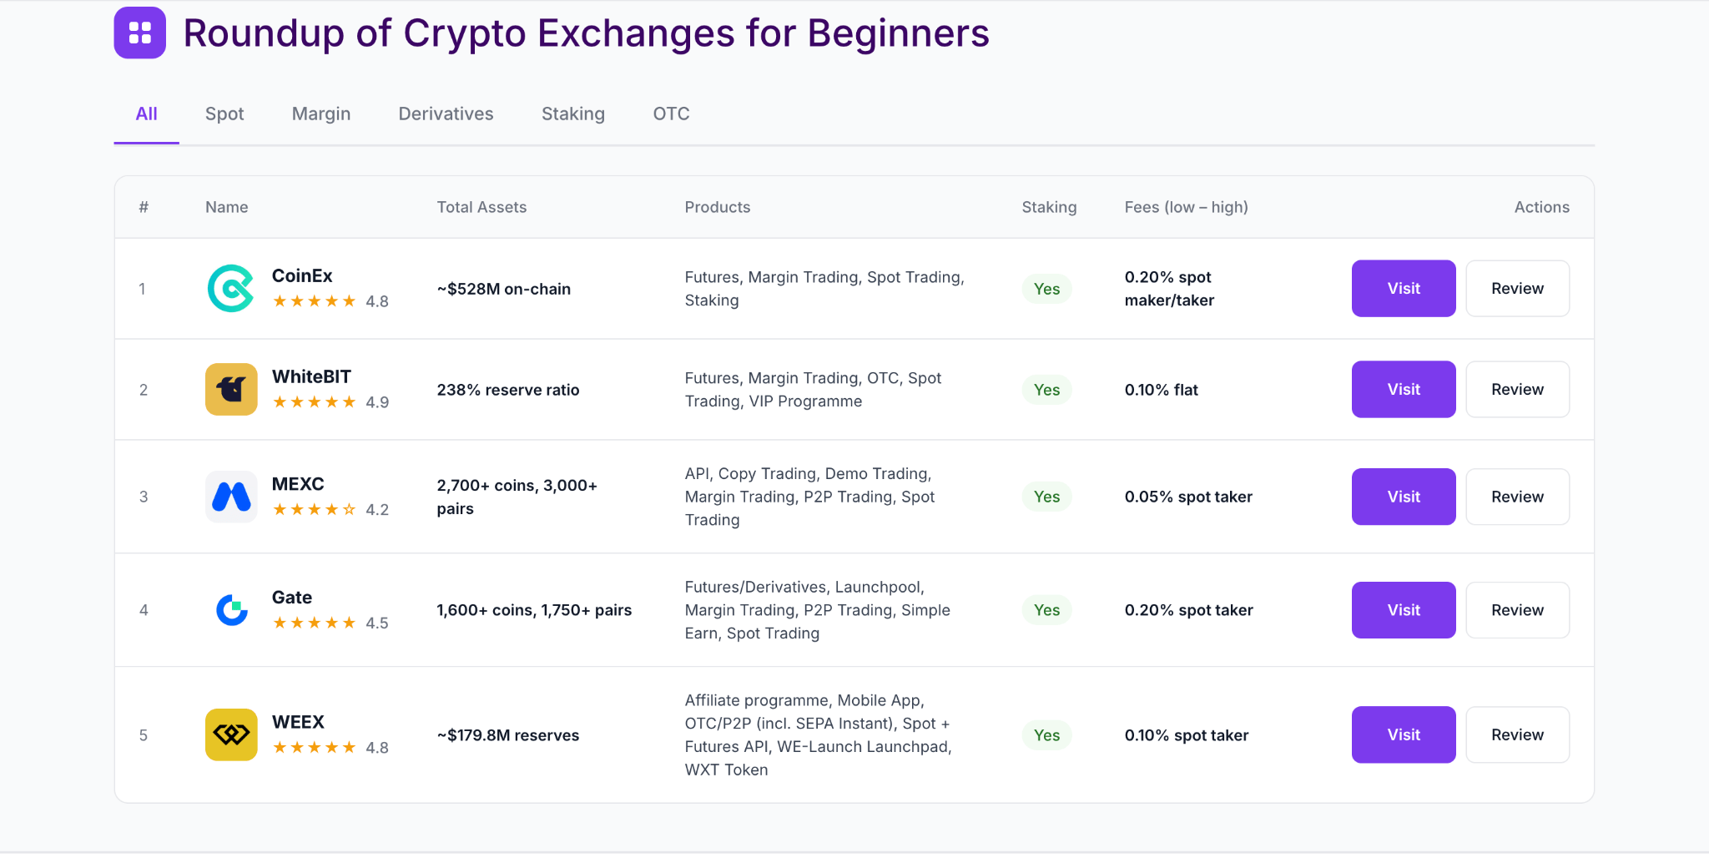The image size is (1709, 863).
Task: Click the 1,600+ coins, 1,750+ pairs cell
Action: pos(534,610)
